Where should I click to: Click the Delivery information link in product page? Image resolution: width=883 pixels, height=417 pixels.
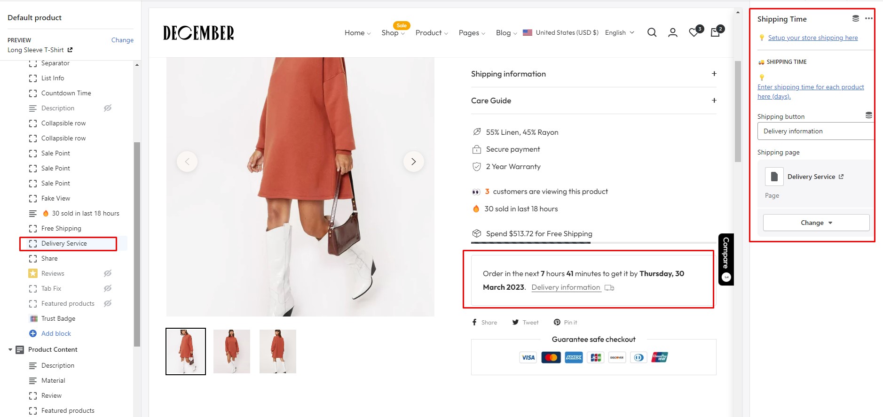coord(566,287)
